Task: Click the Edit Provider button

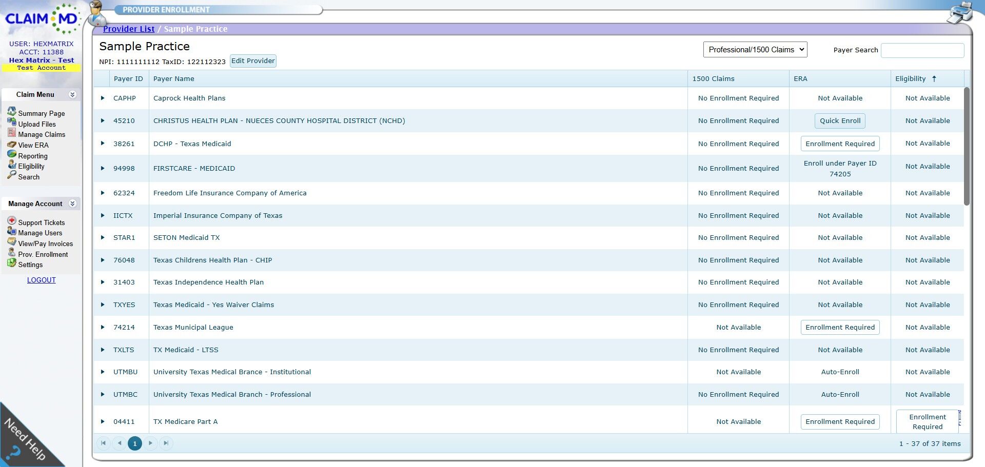Action: tap(253, 61)
